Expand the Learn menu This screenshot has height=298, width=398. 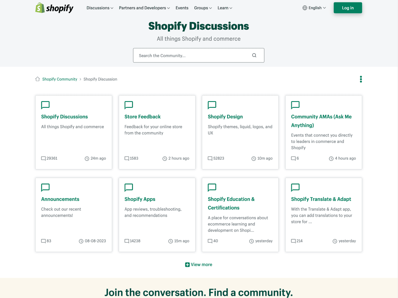(225, 8)
